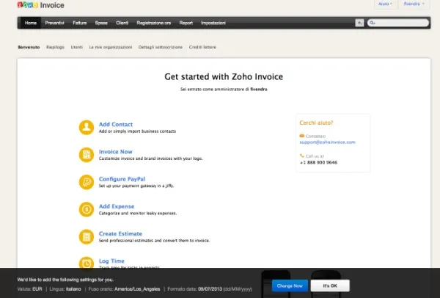The image size is (440, 298).
Task: Click the Create Estimate calculator icon
Action: click(x=86, y=237)
